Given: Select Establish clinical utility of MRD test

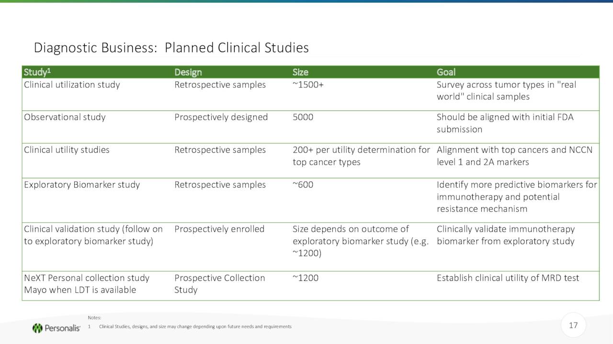Looking at the screenshot, I should click(x=508, y=278).
